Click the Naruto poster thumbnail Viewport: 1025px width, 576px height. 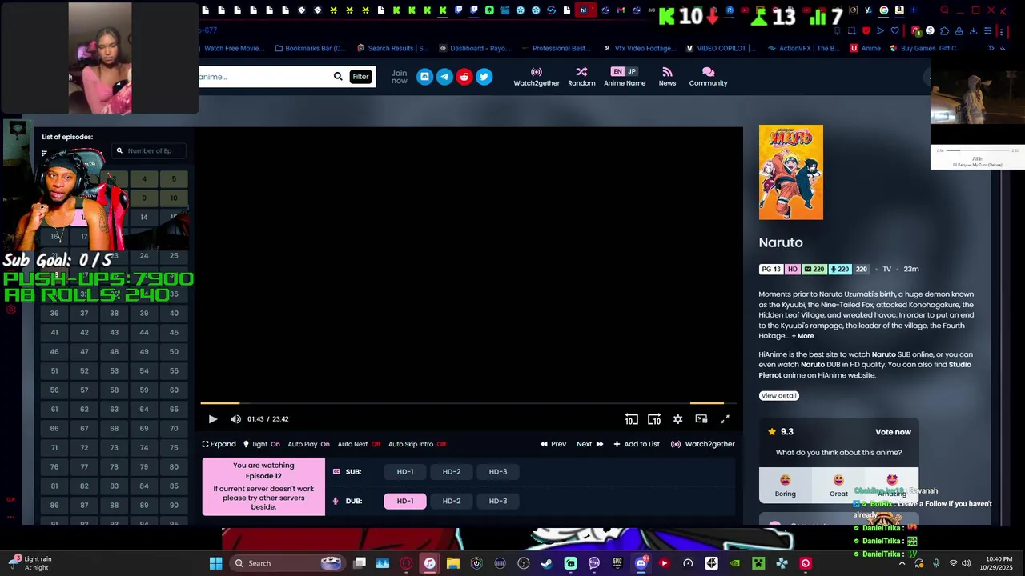pos(790,172)
